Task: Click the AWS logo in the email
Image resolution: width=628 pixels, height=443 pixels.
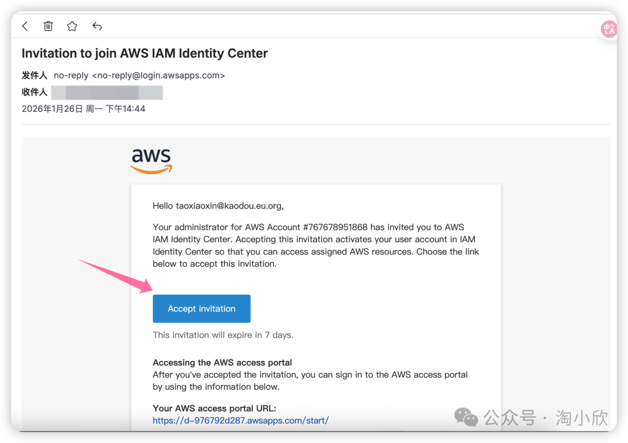Action: 151,161
